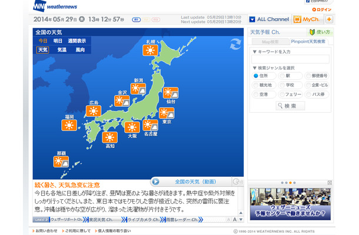The width and height of the screenshot is (359, 235).
Task: Click the smaller text size A icon
Action: 228,220
